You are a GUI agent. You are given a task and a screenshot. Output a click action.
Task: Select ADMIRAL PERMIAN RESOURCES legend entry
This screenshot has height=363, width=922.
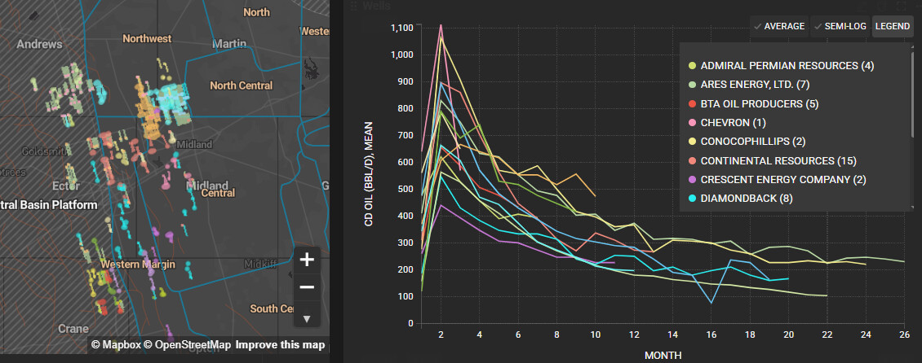[x=787, y=66]
